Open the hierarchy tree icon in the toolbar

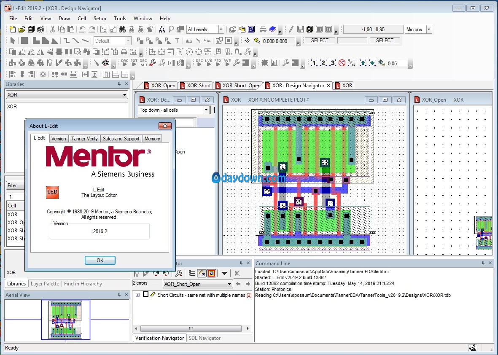click(162, 30)
